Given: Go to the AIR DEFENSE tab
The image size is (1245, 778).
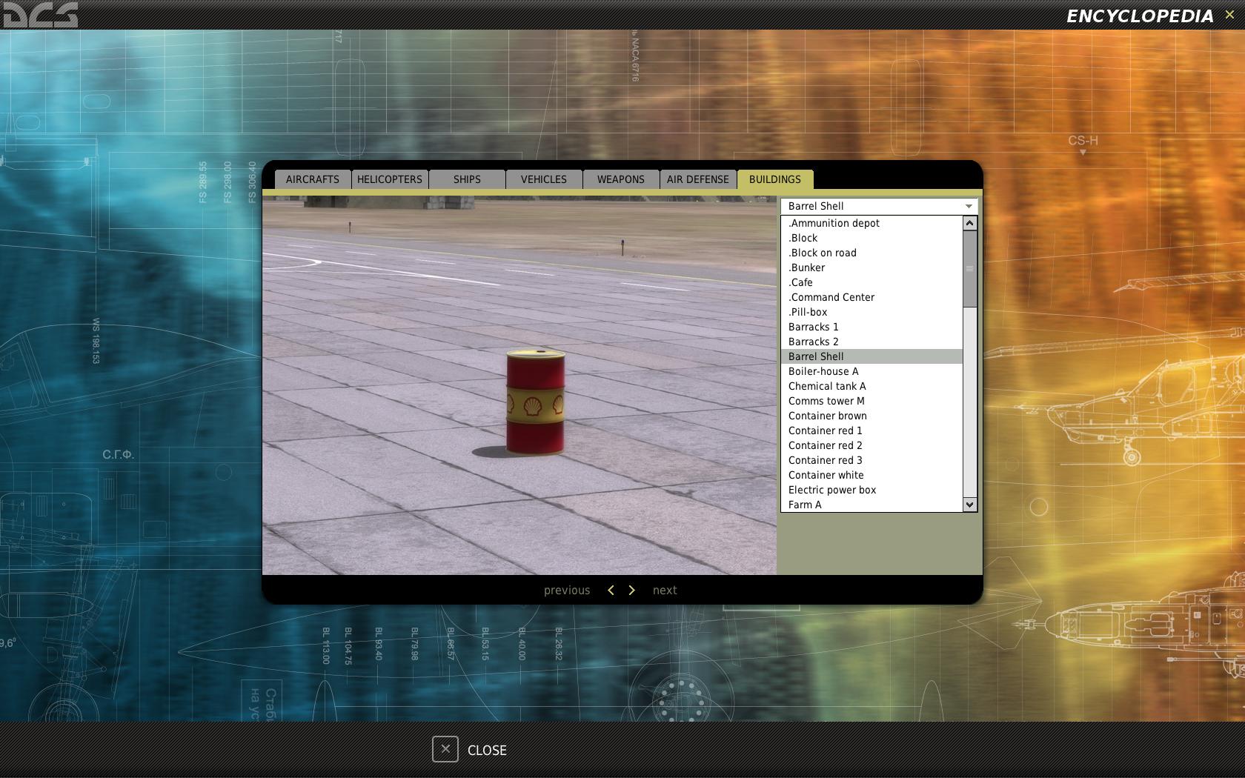Looking at the screenshot, I should click(698, 179).
